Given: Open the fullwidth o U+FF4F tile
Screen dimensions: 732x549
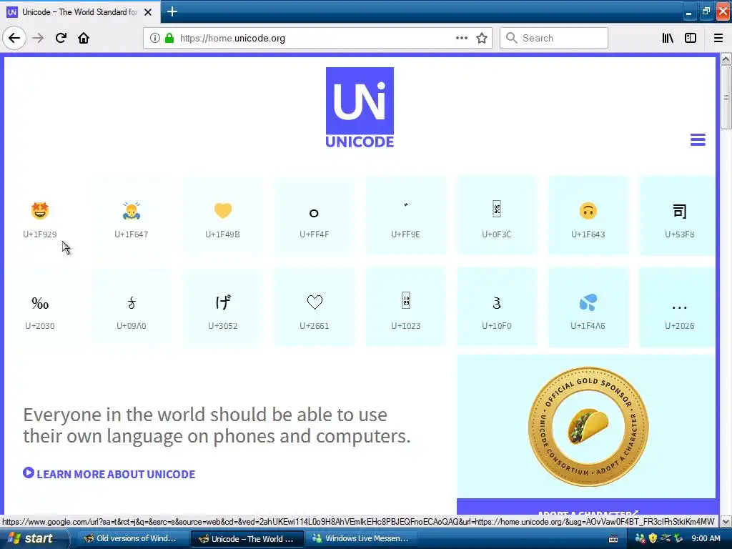Looking at the screenshot, I should (315, 216).
